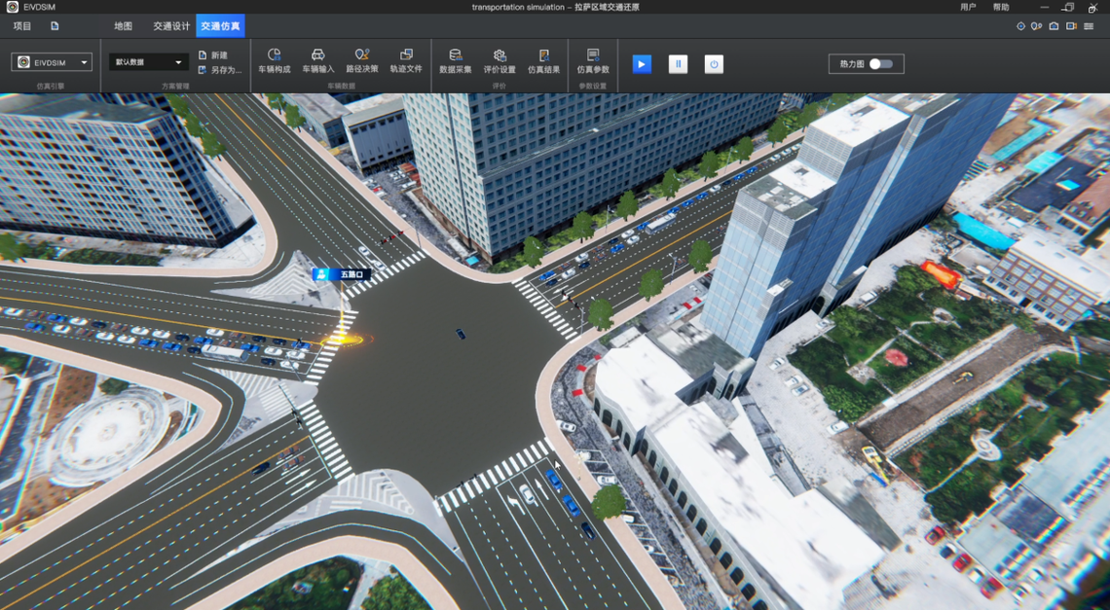
Task: Pause the simulation
Action: (x=679, y=63)
